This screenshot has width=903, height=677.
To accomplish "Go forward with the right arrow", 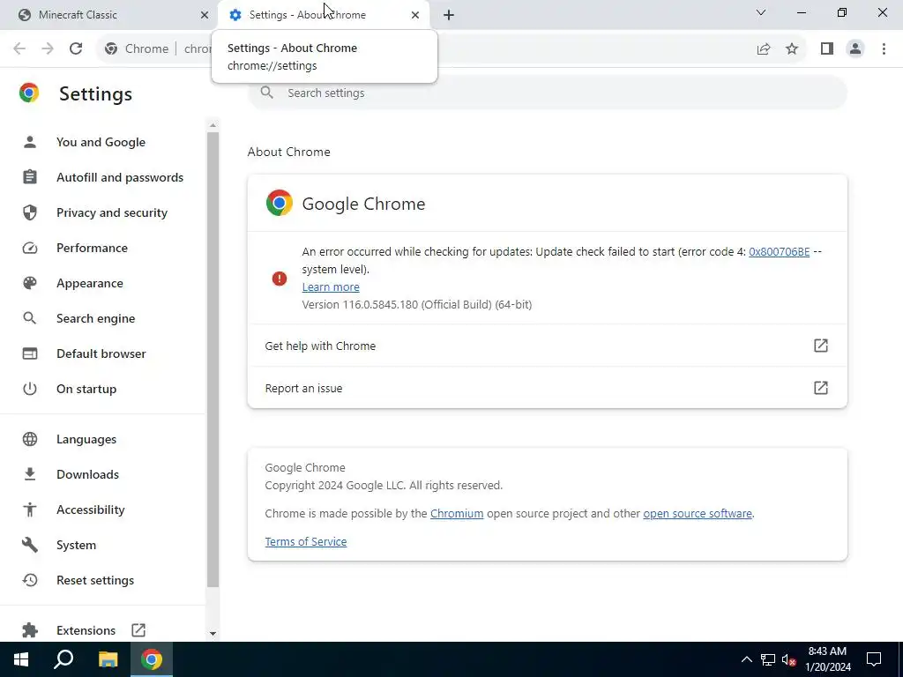I will pyautogui.click(x=48, y=48).
